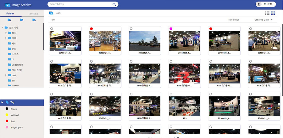The image size is (283, 138).
Task: Toggle the Tag panel arrow
Action: tap(2, 102)
